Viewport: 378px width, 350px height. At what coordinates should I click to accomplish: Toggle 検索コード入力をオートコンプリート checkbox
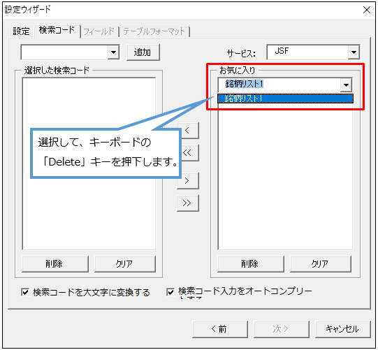(x=170, y=292)
